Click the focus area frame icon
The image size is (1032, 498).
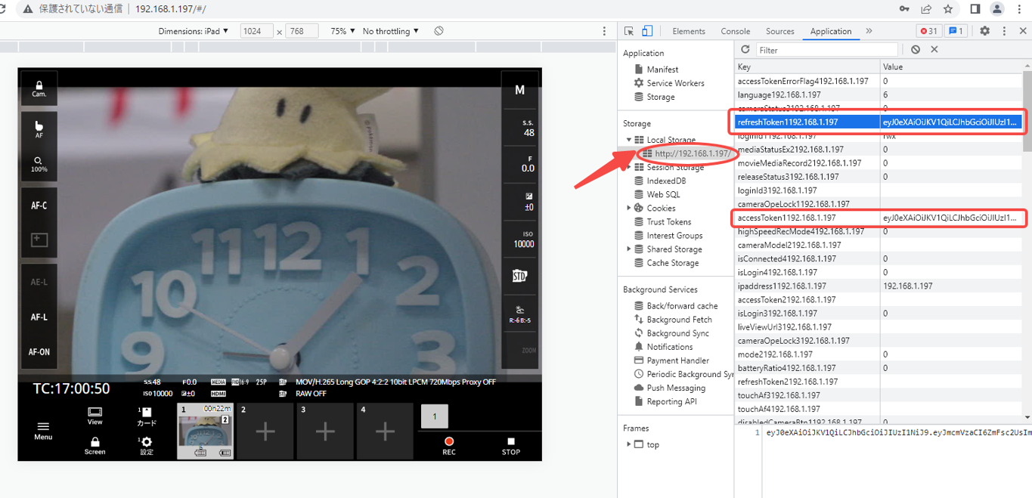[x=39, y=240]
